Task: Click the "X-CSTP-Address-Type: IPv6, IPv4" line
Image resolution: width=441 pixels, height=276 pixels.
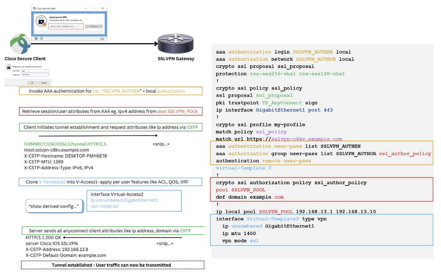Action: pyautogui.click(x=59, y=168)
